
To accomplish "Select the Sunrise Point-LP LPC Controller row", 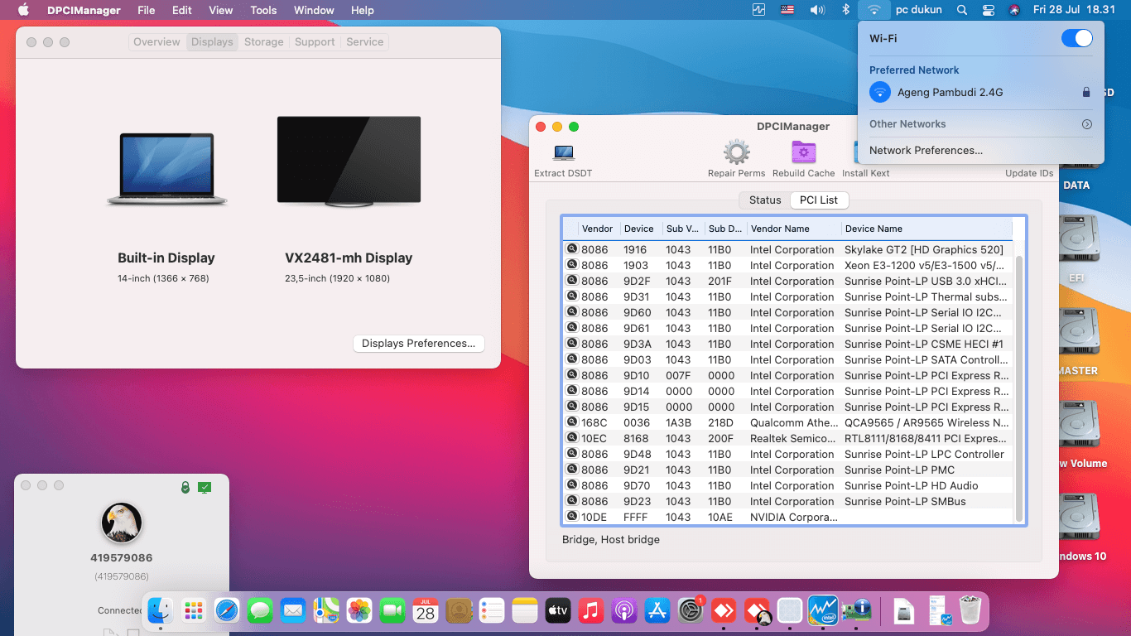I will pos(787,454).
